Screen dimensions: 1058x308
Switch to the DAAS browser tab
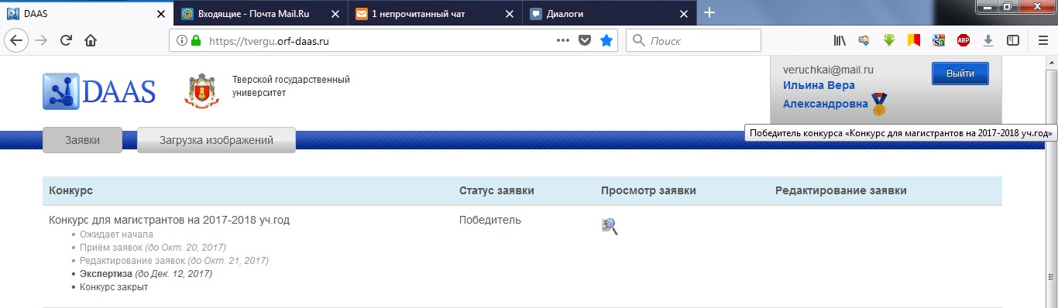[x=87, y=13]
